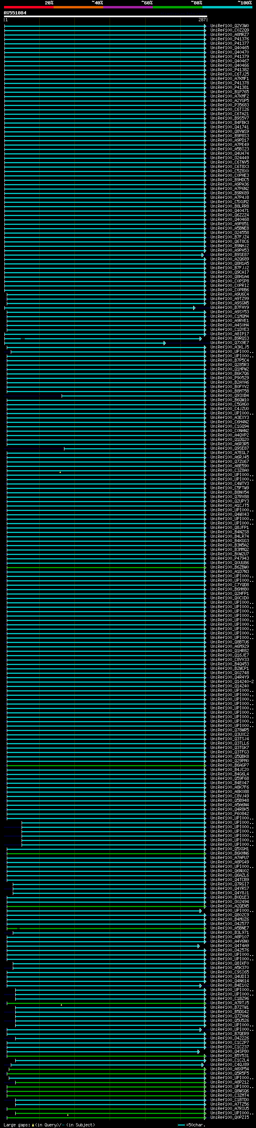Click the UniRef100_B9SE87 hit label
The image size is (256, 1128).
point(230,254)
